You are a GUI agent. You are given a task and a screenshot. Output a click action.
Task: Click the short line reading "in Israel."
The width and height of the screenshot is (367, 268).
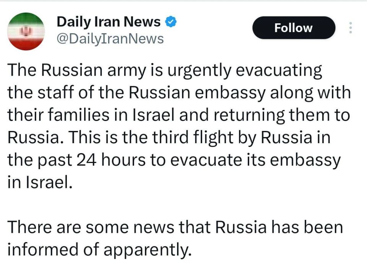coord(39,182)
